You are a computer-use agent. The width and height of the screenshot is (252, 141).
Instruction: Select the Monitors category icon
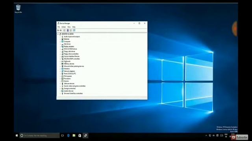point(62,69)
